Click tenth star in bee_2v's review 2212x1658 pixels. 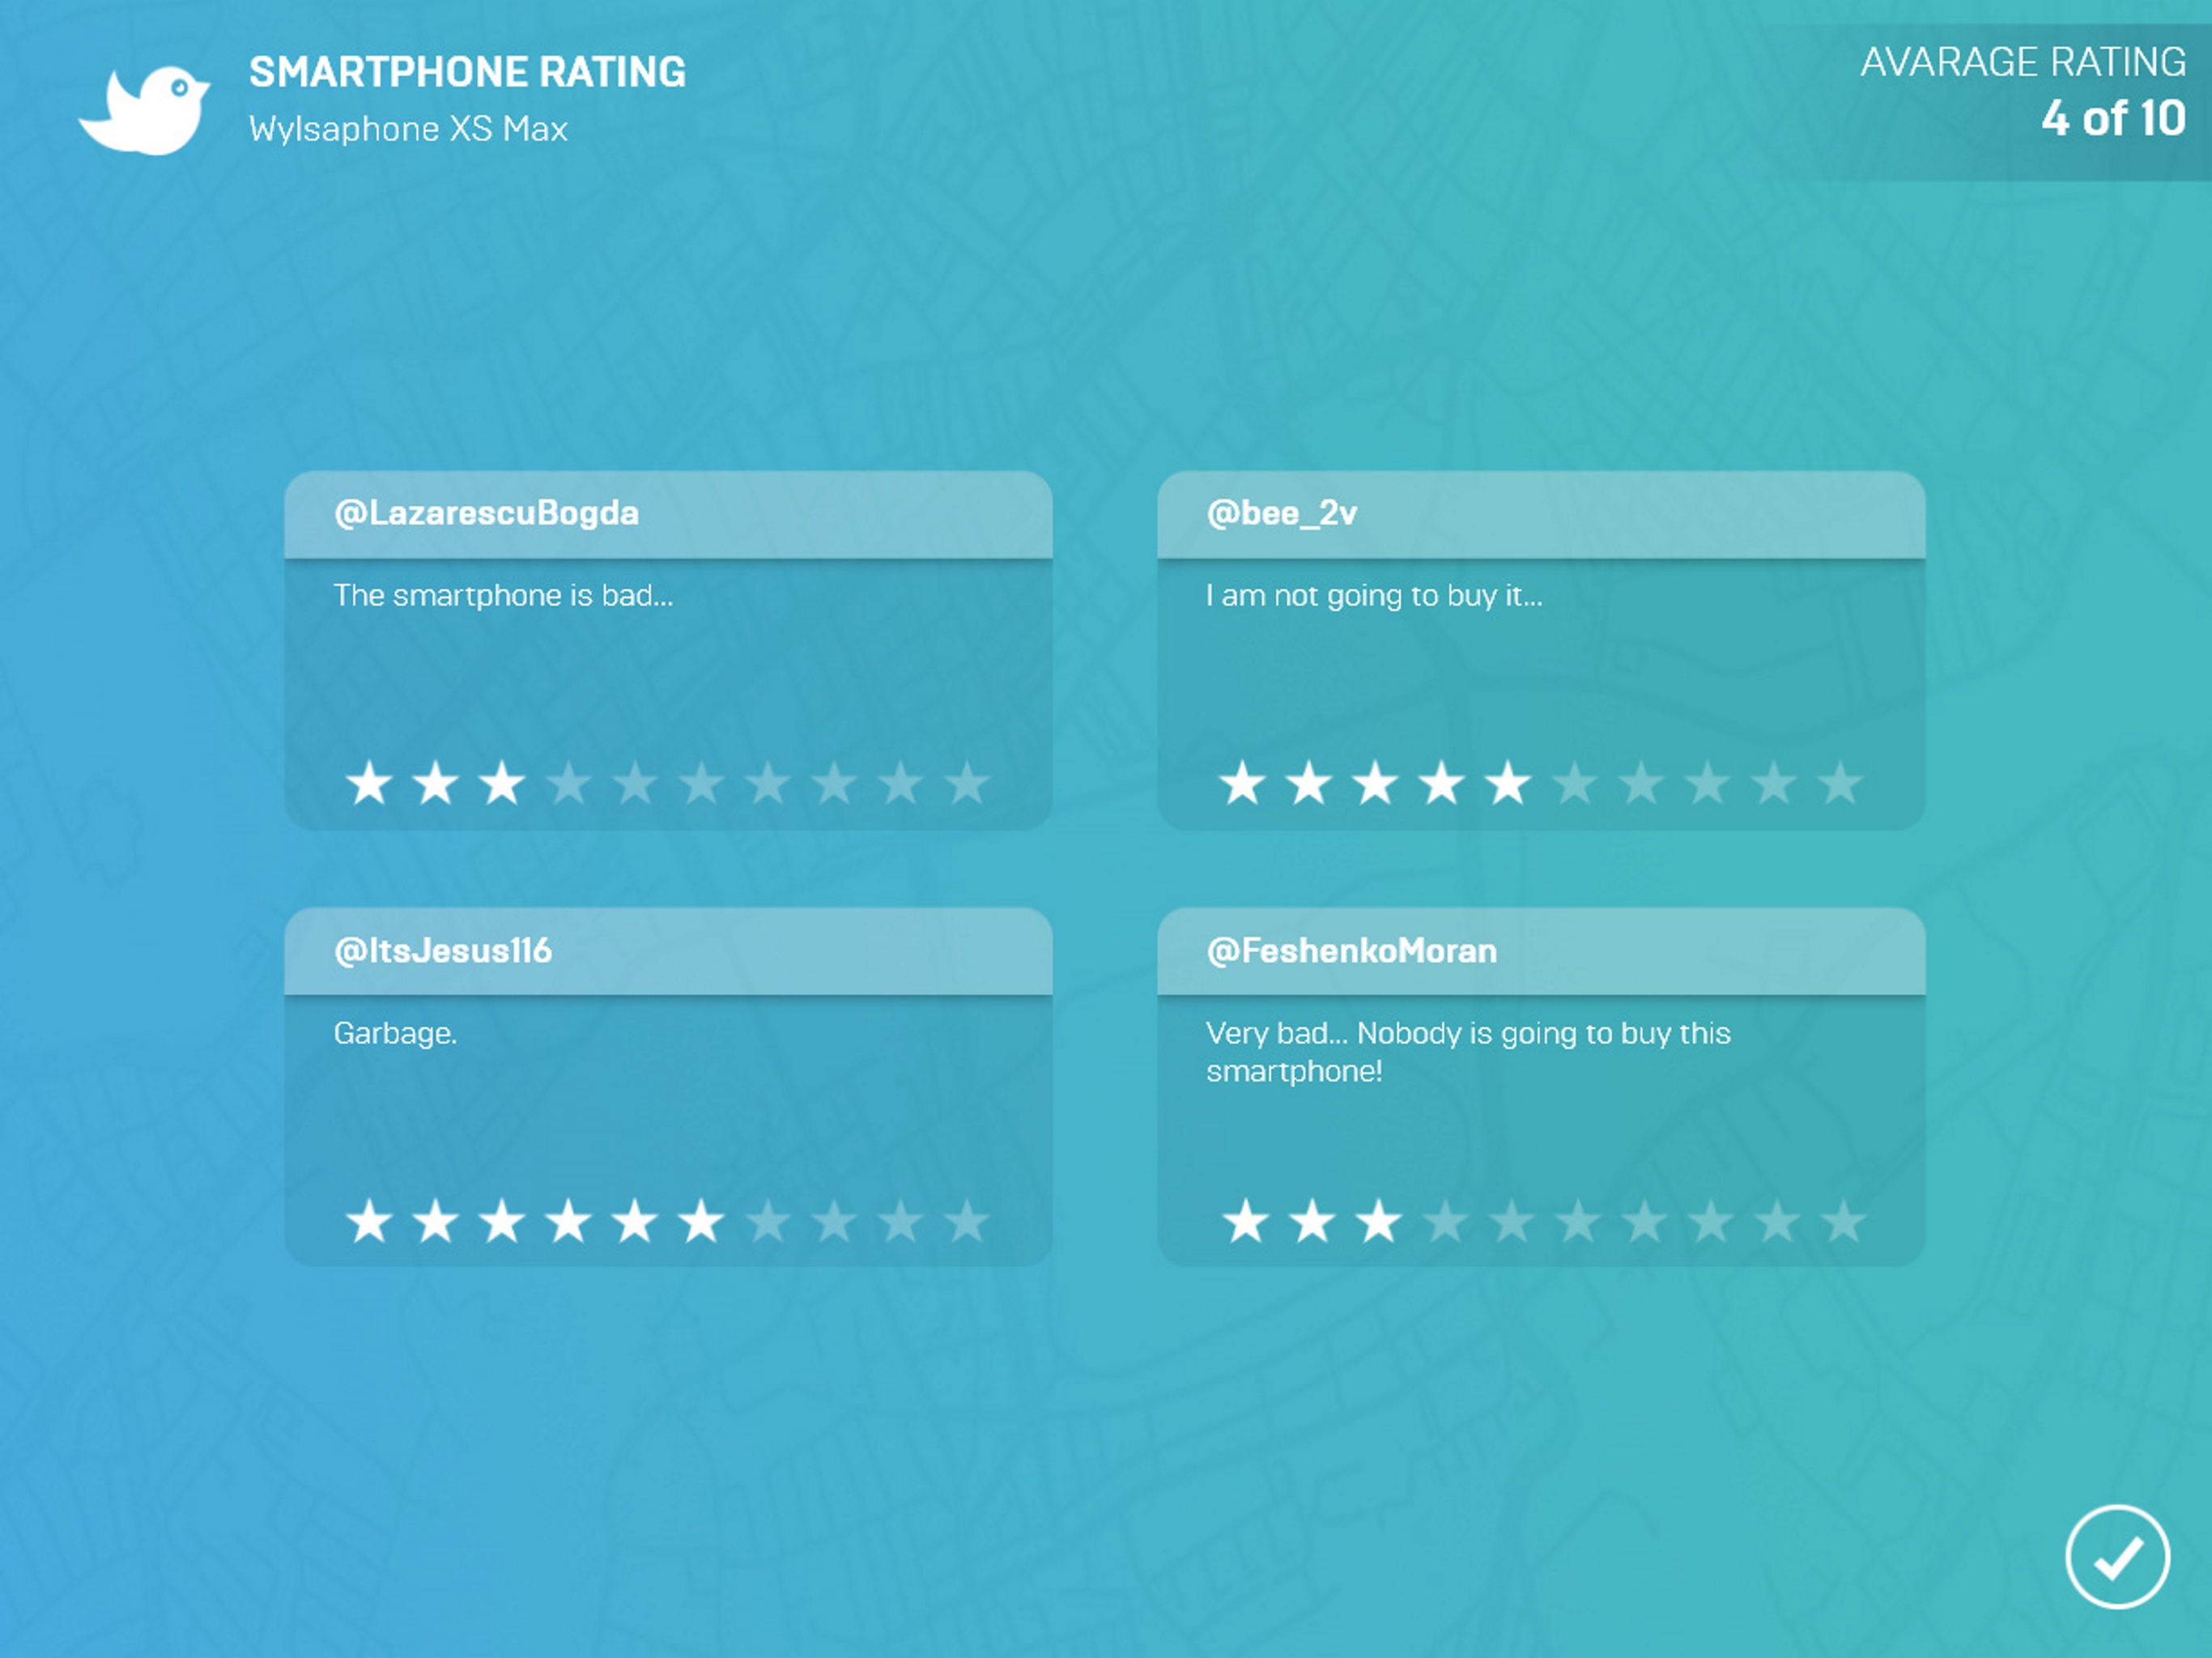[1840, 783]
